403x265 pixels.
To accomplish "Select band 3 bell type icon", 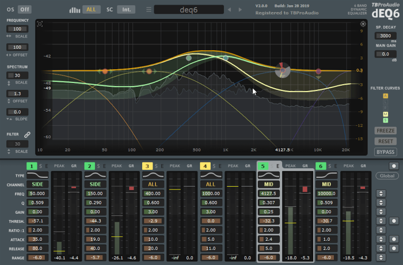I will (153, 176).
